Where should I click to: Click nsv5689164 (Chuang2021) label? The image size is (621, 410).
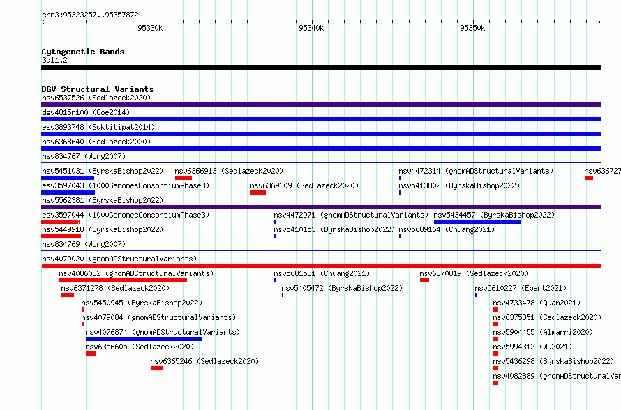click(x=447, y=229)
